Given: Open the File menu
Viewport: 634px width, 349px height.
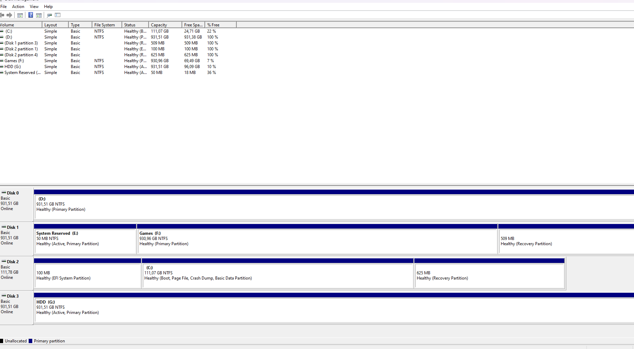Looking at the screenshot, I should [x=3, y=7].
